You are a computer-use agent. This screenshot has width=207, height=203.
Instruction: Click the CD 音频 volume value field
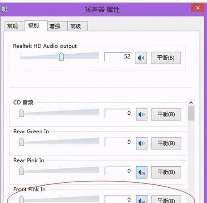118,113
